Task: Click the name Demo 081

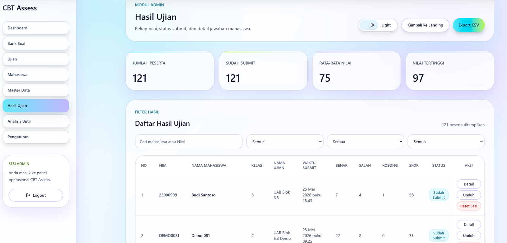Action: click(x=201, y=235)
